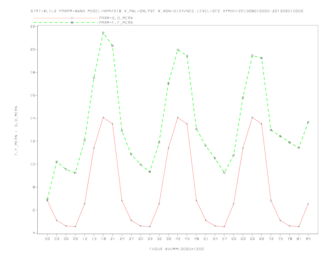Click the x-axis hour label 78

coord(290,239)
